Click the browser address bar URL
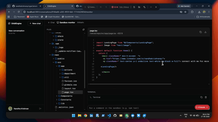218x122 pixels. pyautogui.click(x=60, y=12)
